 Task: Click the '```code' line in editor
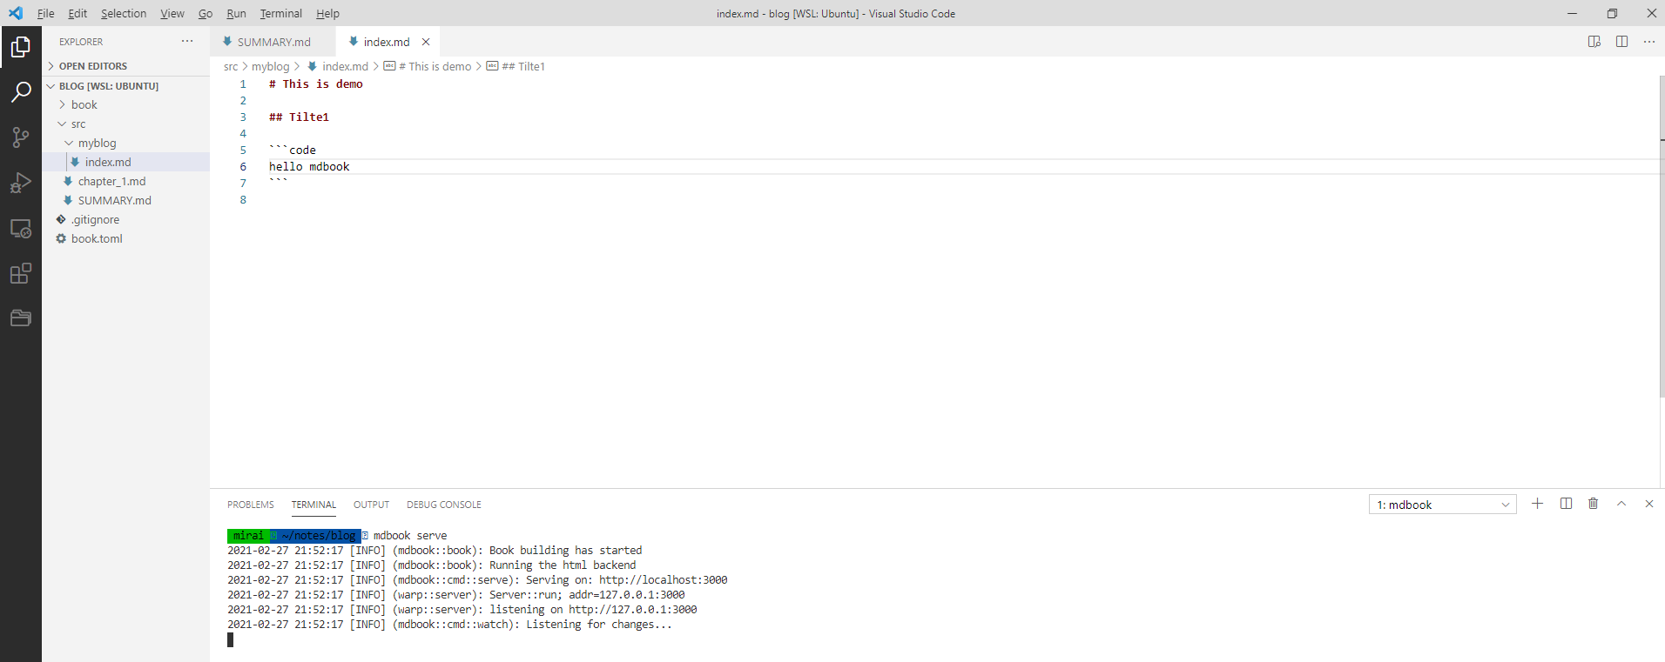(x=293, y=150)
